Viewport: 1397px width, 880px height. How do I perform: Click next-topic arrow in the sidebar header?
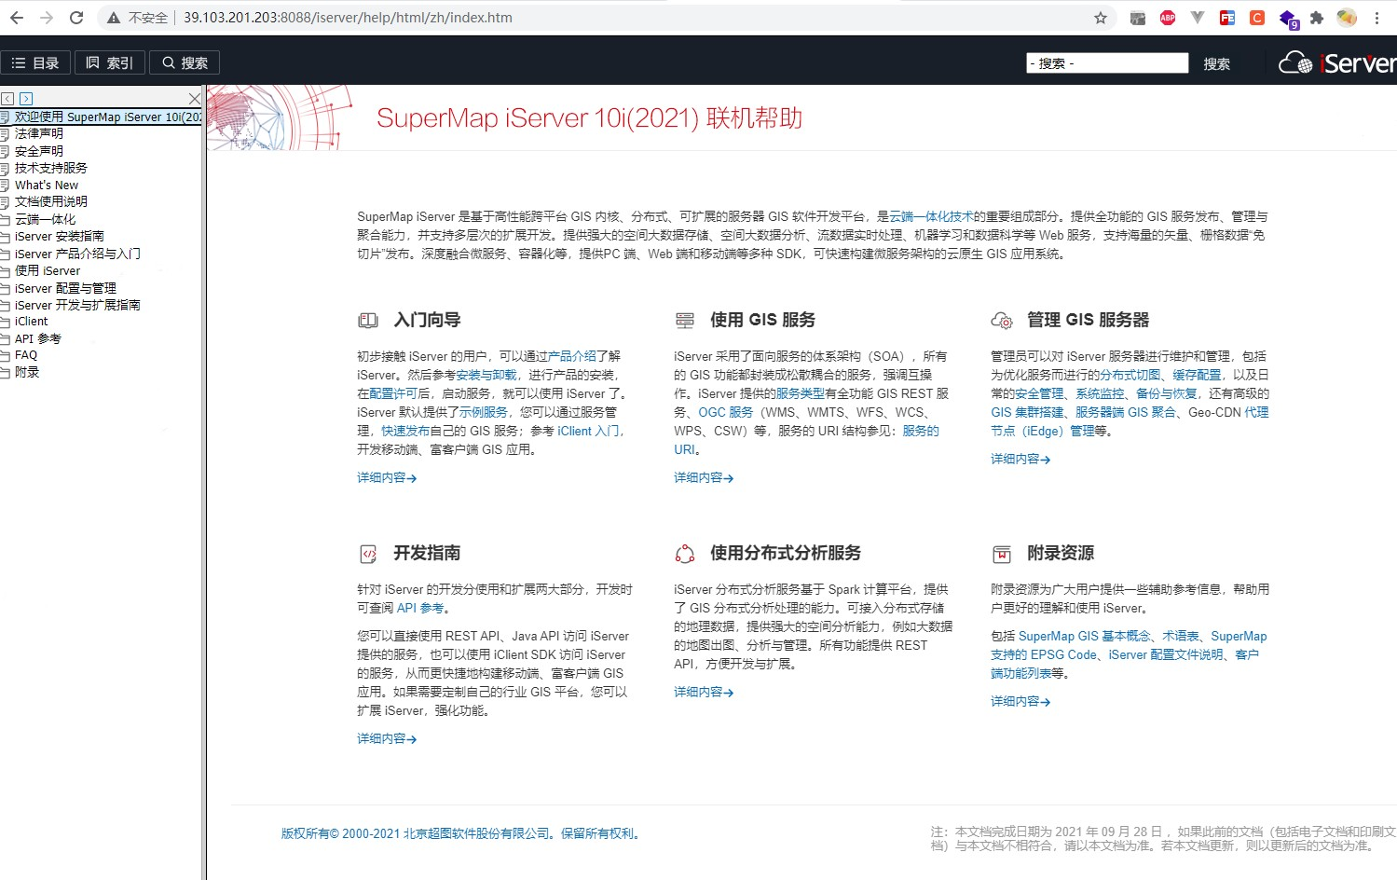point(26,98)
